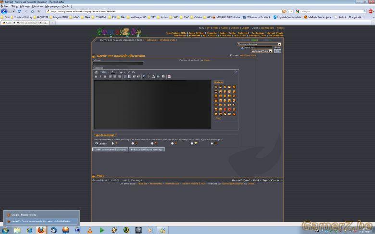Open the Historique menu
Viewport: 375px width, 234px height.
coord(37,6)
